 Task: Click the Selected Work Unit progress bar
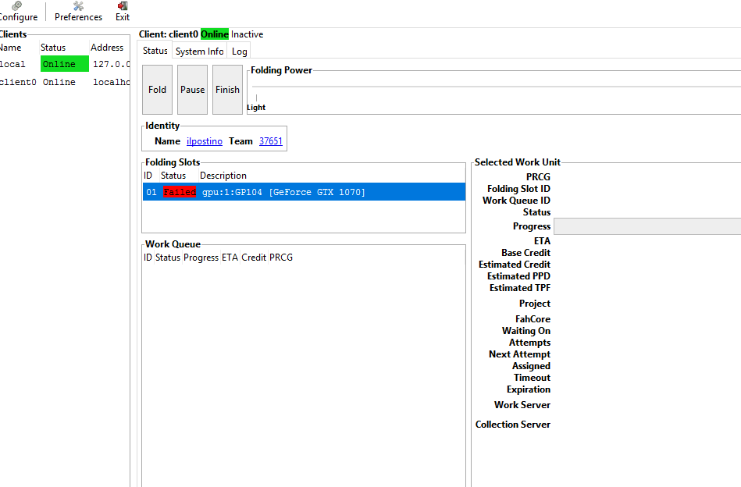point(647,226)
